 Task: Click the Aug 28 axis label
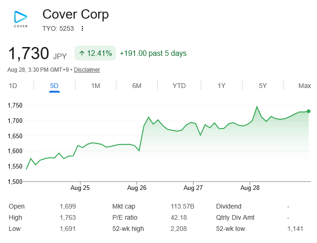coord(250,188)
